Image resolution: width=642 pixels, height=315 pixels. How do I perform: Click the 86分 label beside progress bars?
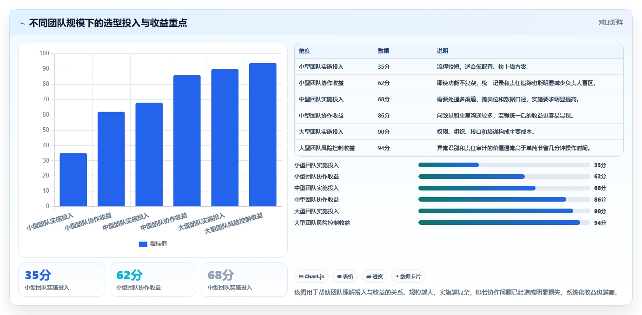pos(600,200)
